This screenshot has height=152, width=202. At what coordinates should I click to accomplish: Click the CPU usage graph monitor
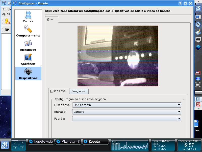[130, 145]
